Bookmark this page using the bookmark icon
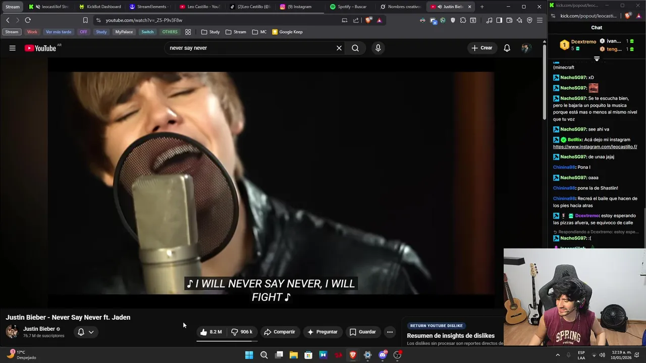 click(x=85, y=20)
